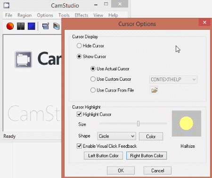This screenshot has width=212, height=178.
Task: Open the Options menu
Action: 45,15
